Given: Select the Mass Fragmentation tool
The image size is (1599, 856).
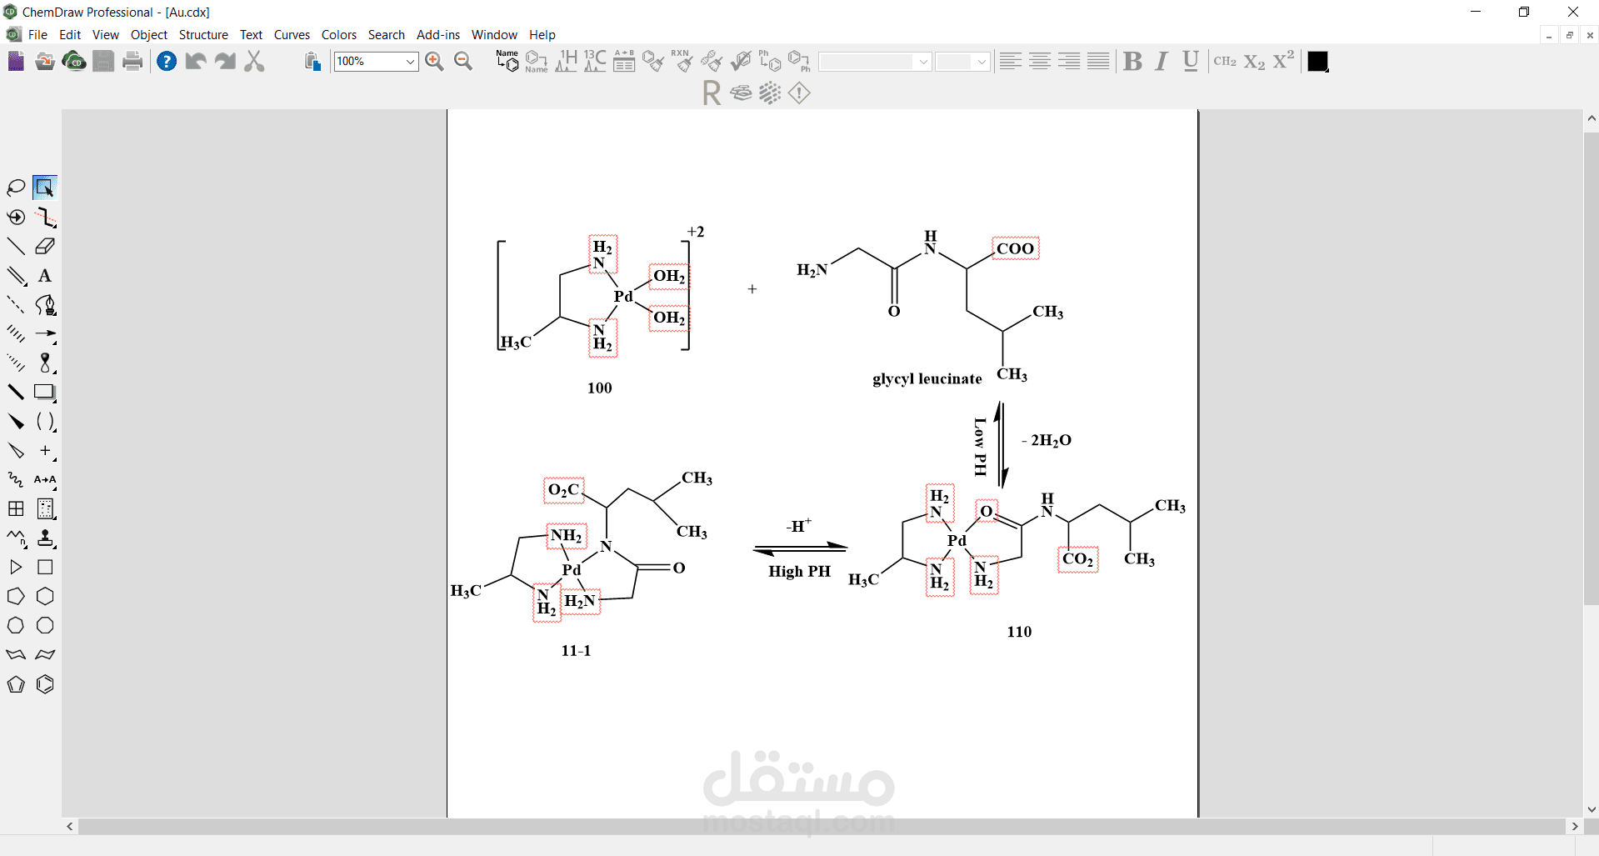Looking at the screenshot, I should click(45, 218).
